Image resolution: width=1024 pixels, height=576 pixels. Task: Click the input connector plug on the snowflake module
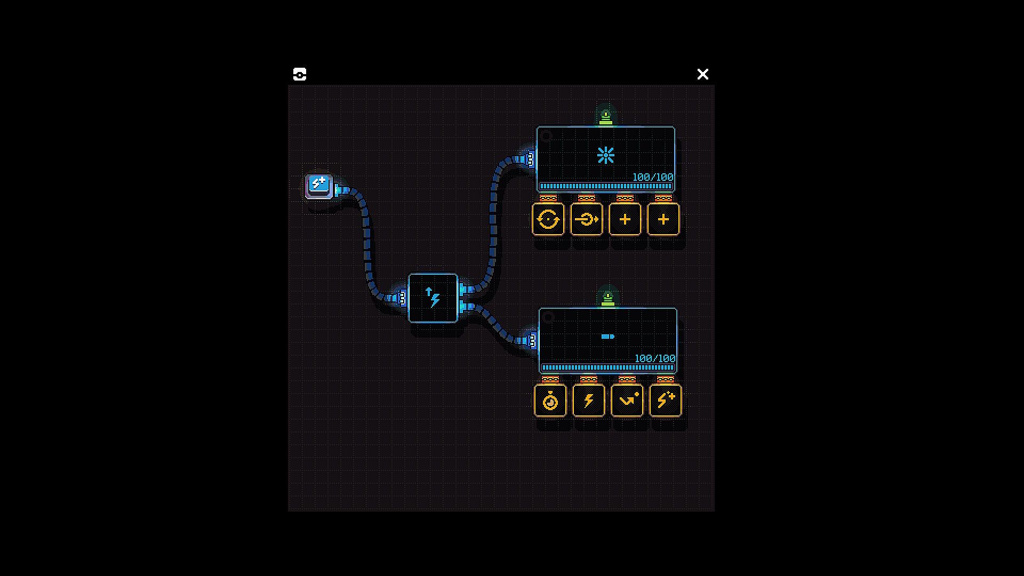tap(529, 159)
